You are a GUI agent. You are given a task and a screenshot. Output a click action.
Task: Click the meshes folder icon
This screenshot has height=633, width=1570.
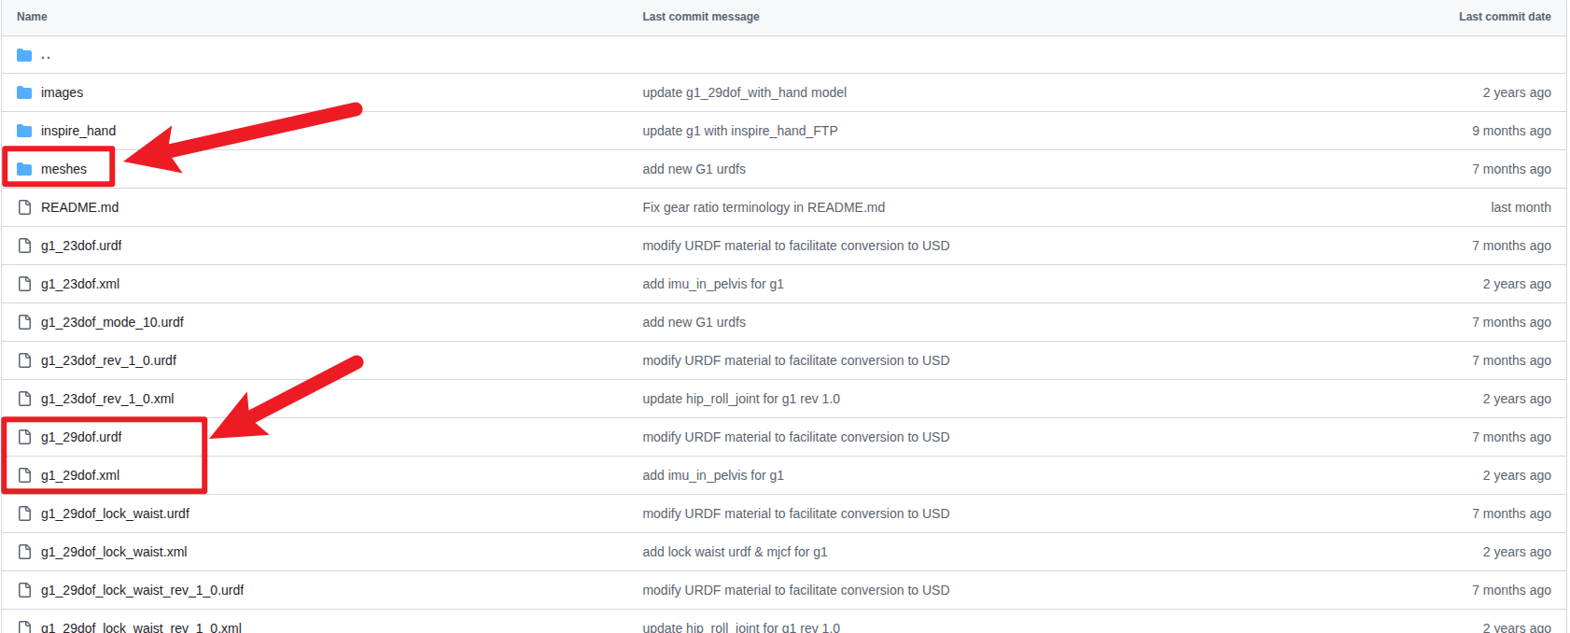tap(24, 169)
